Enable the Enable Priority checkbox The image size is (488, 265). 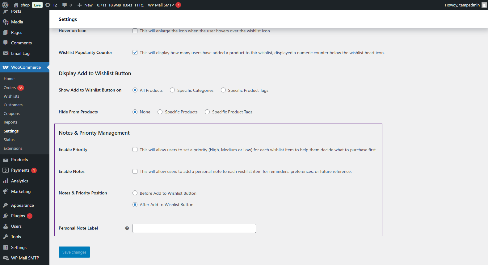(x=135, y=150)
